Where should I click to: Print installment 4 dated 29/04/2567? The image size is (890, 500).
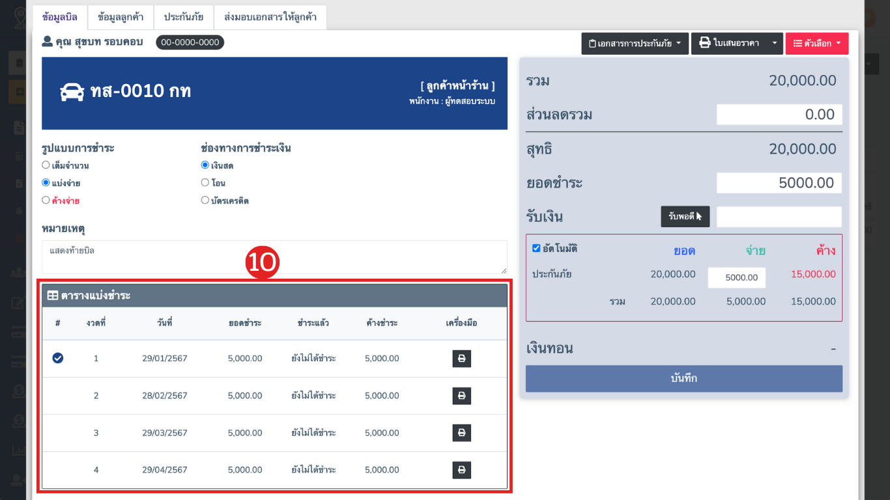tap(461, 470)
